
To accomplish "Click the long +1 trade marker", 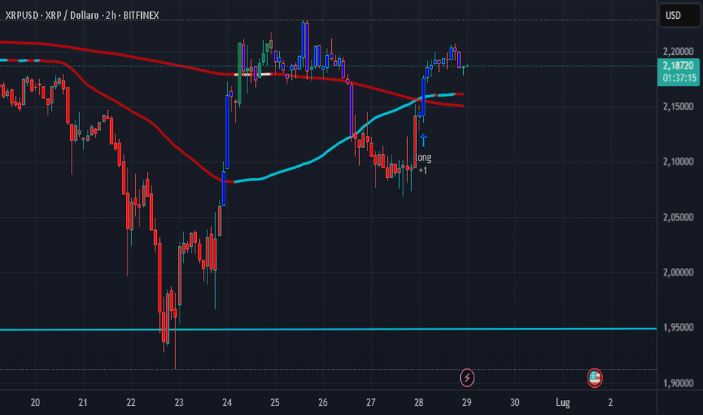I will pos(423,164).
